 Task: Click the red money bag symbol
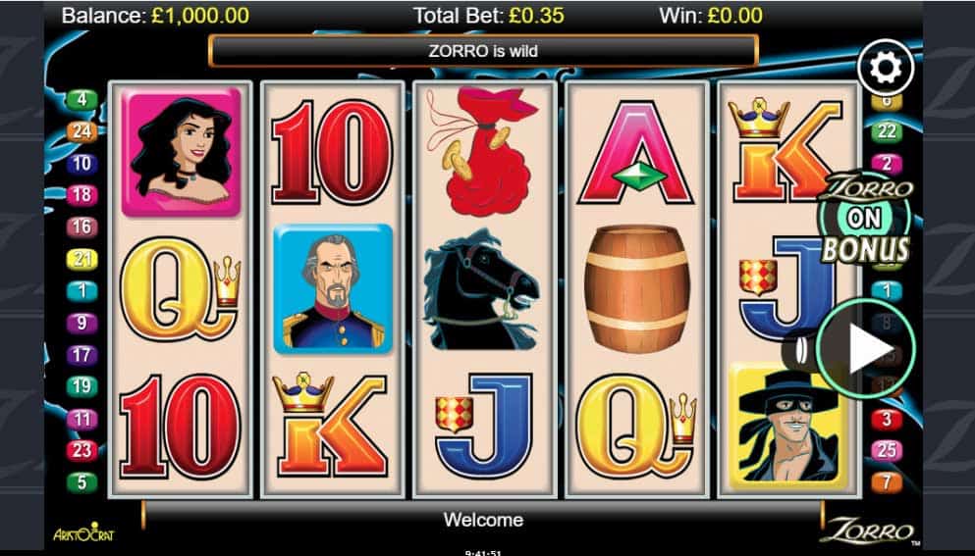click(x=482, y=152)
